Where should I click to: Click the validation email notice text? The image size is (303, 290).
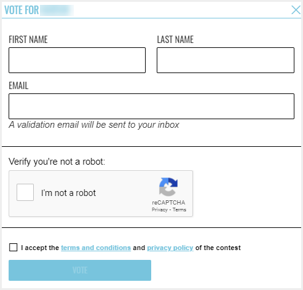click(x=94, y=125)
